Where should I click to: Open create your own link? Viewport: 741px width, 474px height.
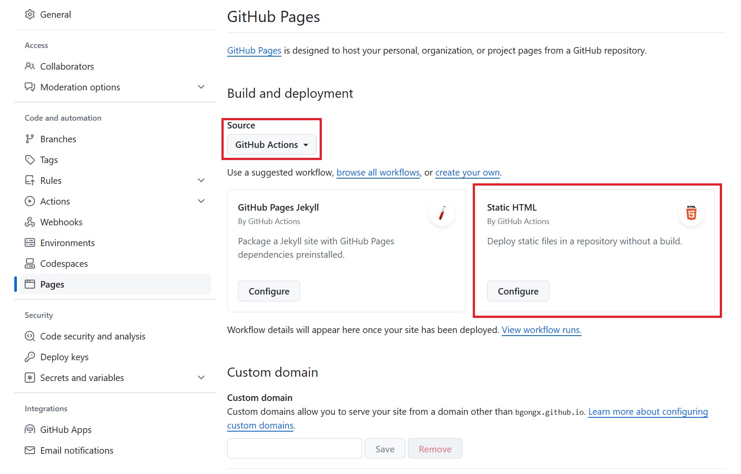pyautogui.click(x=468, y=173)
